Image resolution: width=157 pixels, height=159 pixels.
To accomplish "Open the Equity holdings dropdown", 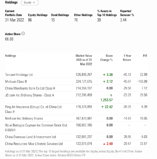I will coord(30,2).
